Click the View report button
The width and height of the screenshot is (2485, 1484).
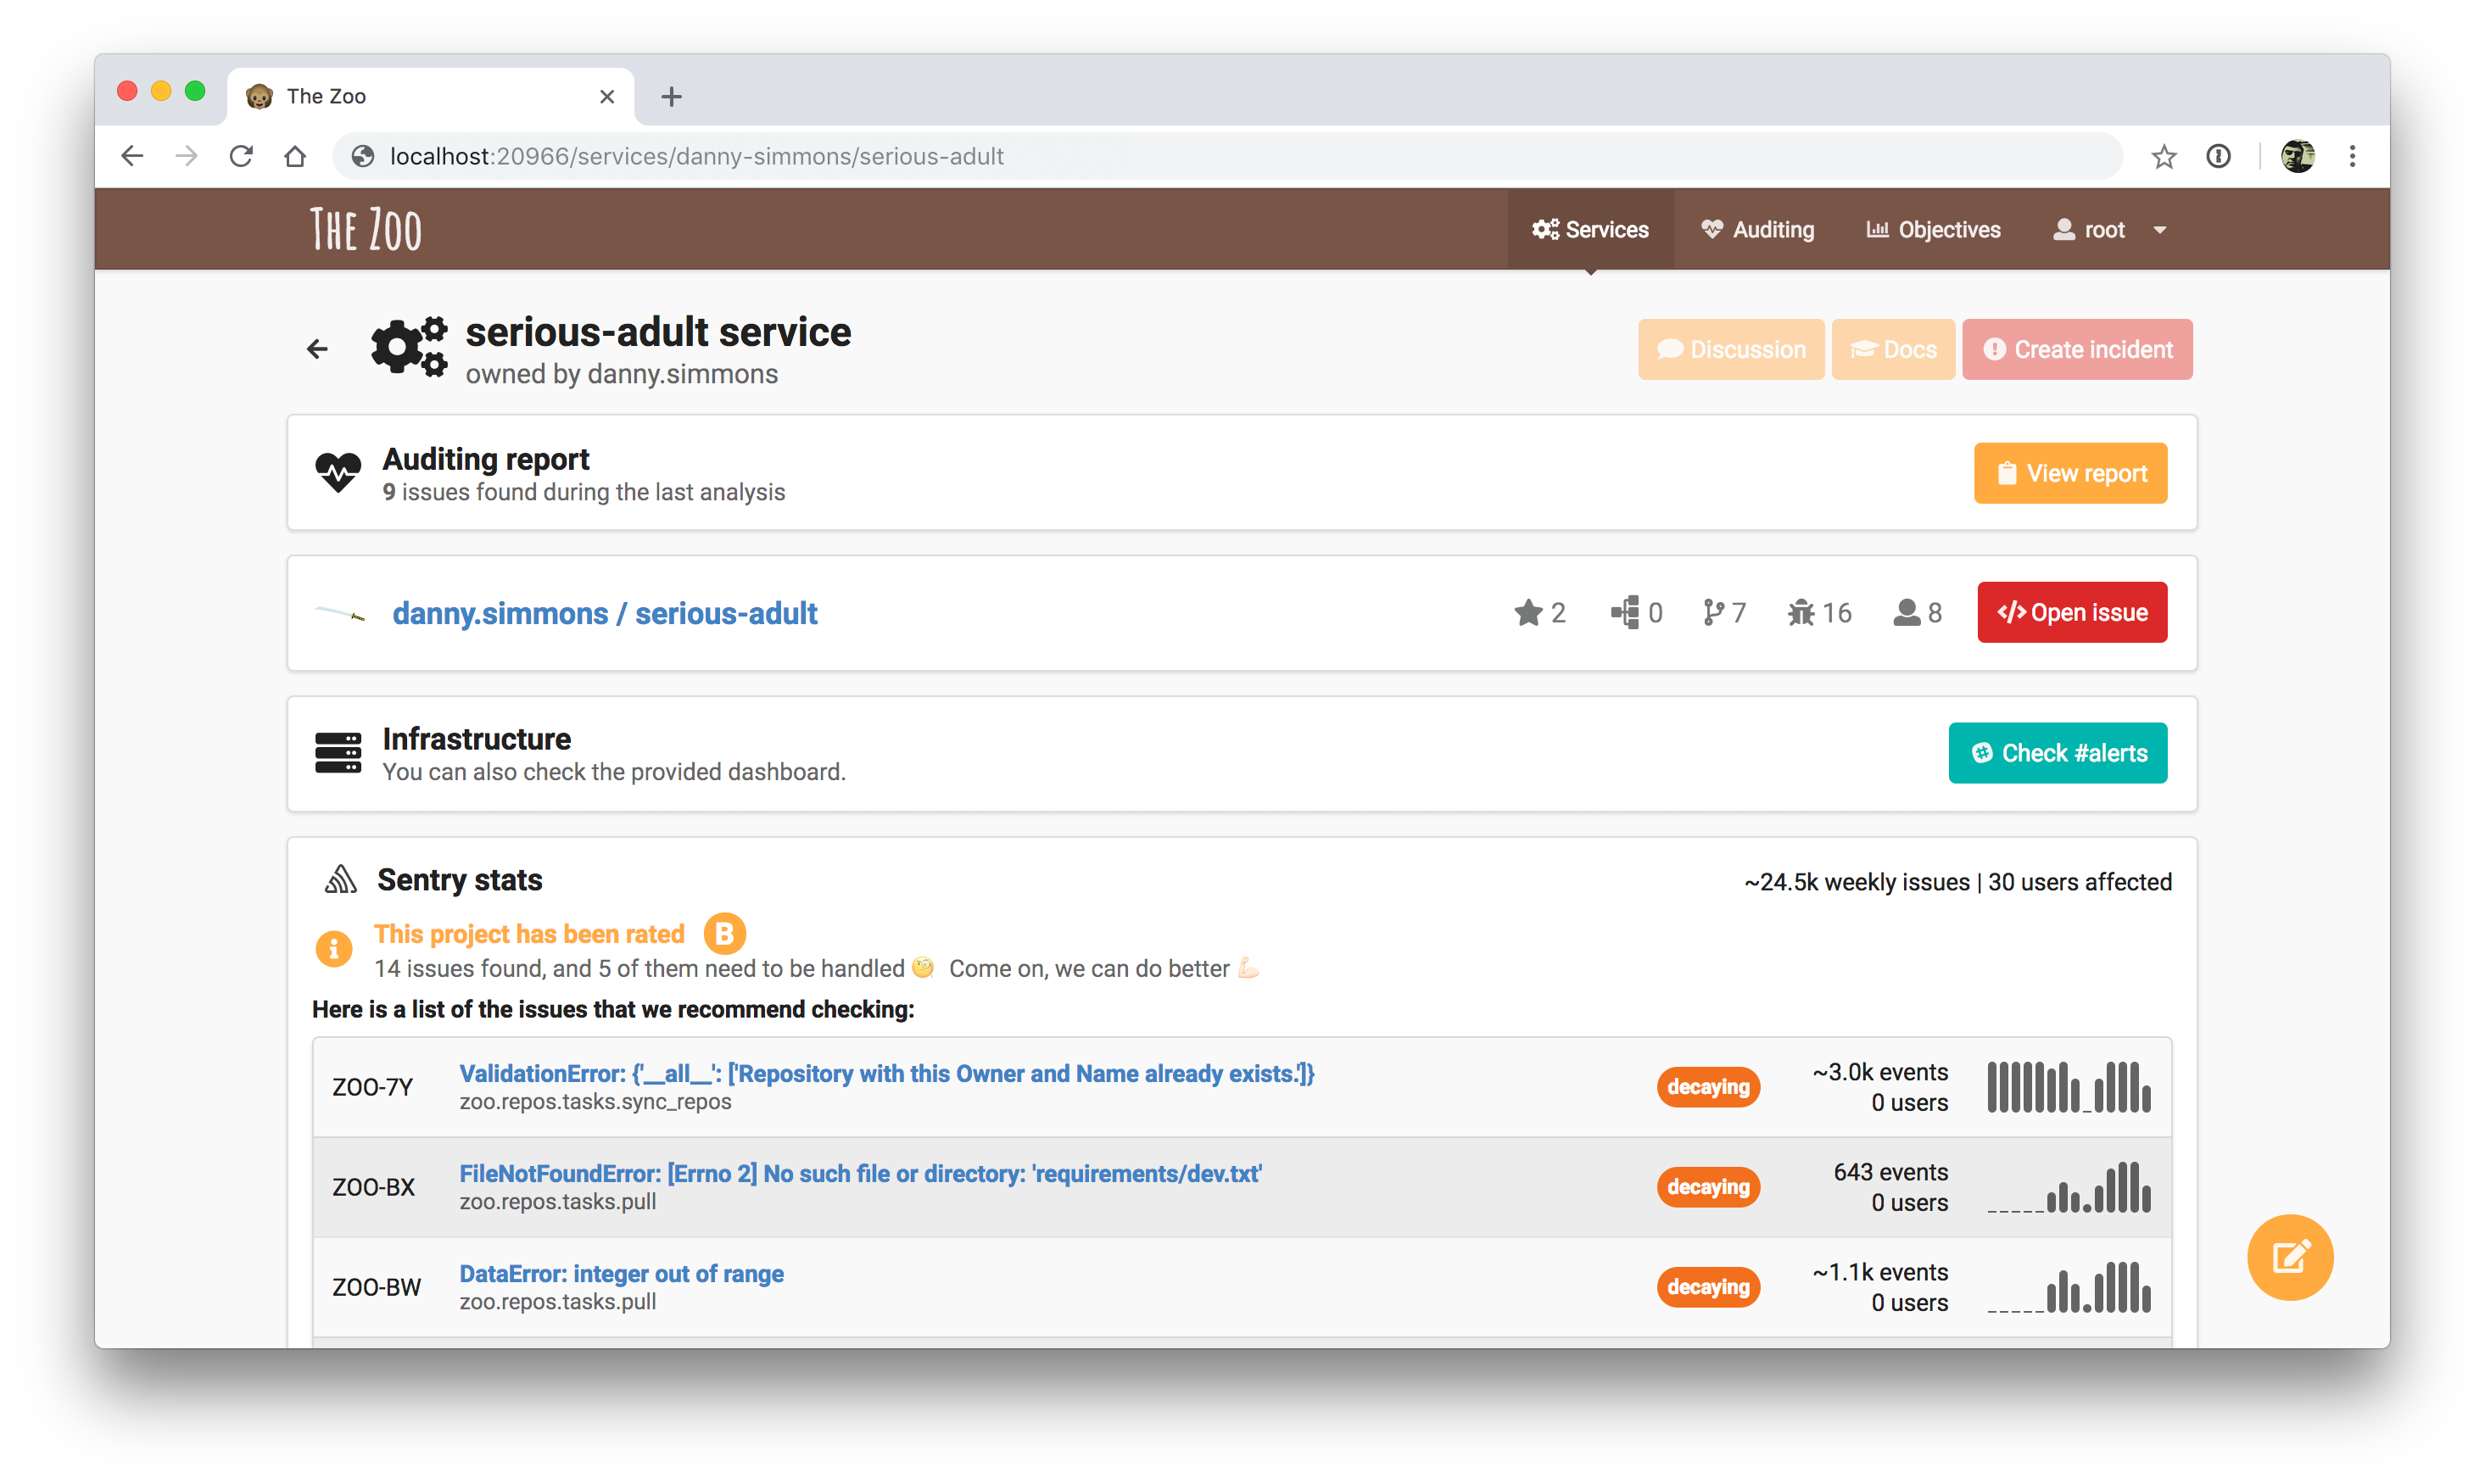(2069, 473)
